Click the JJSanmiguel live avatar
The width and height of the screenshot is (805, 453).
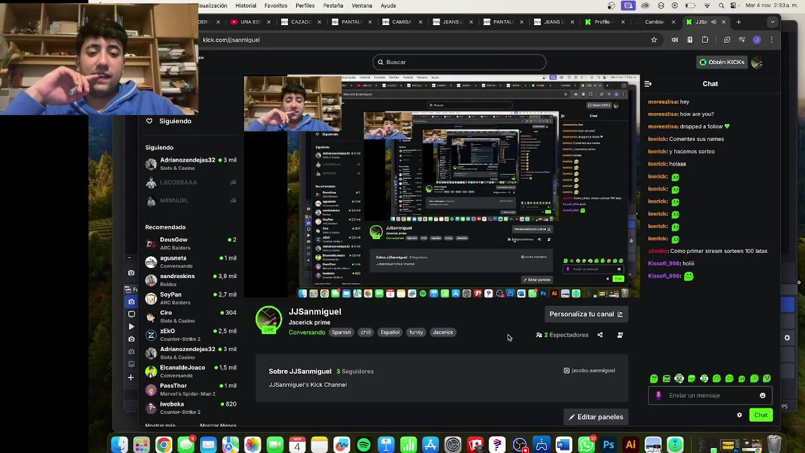point(269,320)
